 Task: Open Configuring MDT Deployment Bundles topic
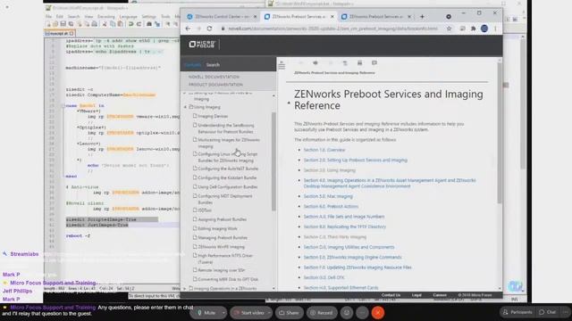[225, 199]
